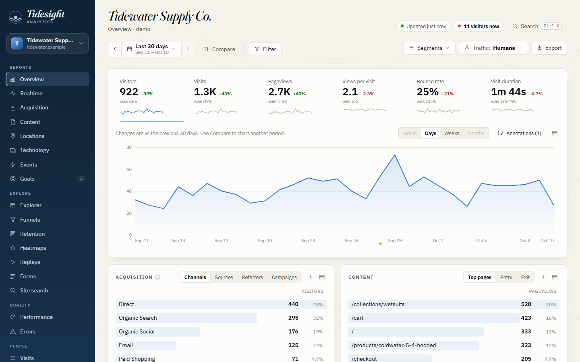This screenshot has height=362, width=580.
Task: Open Traffic: Humans dropdown
Action: click(x=493, y=48)
